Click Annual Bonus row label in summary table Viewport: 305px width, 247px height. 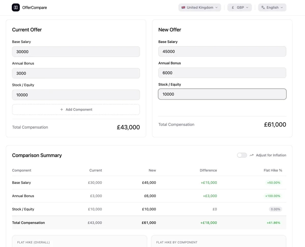23,196
